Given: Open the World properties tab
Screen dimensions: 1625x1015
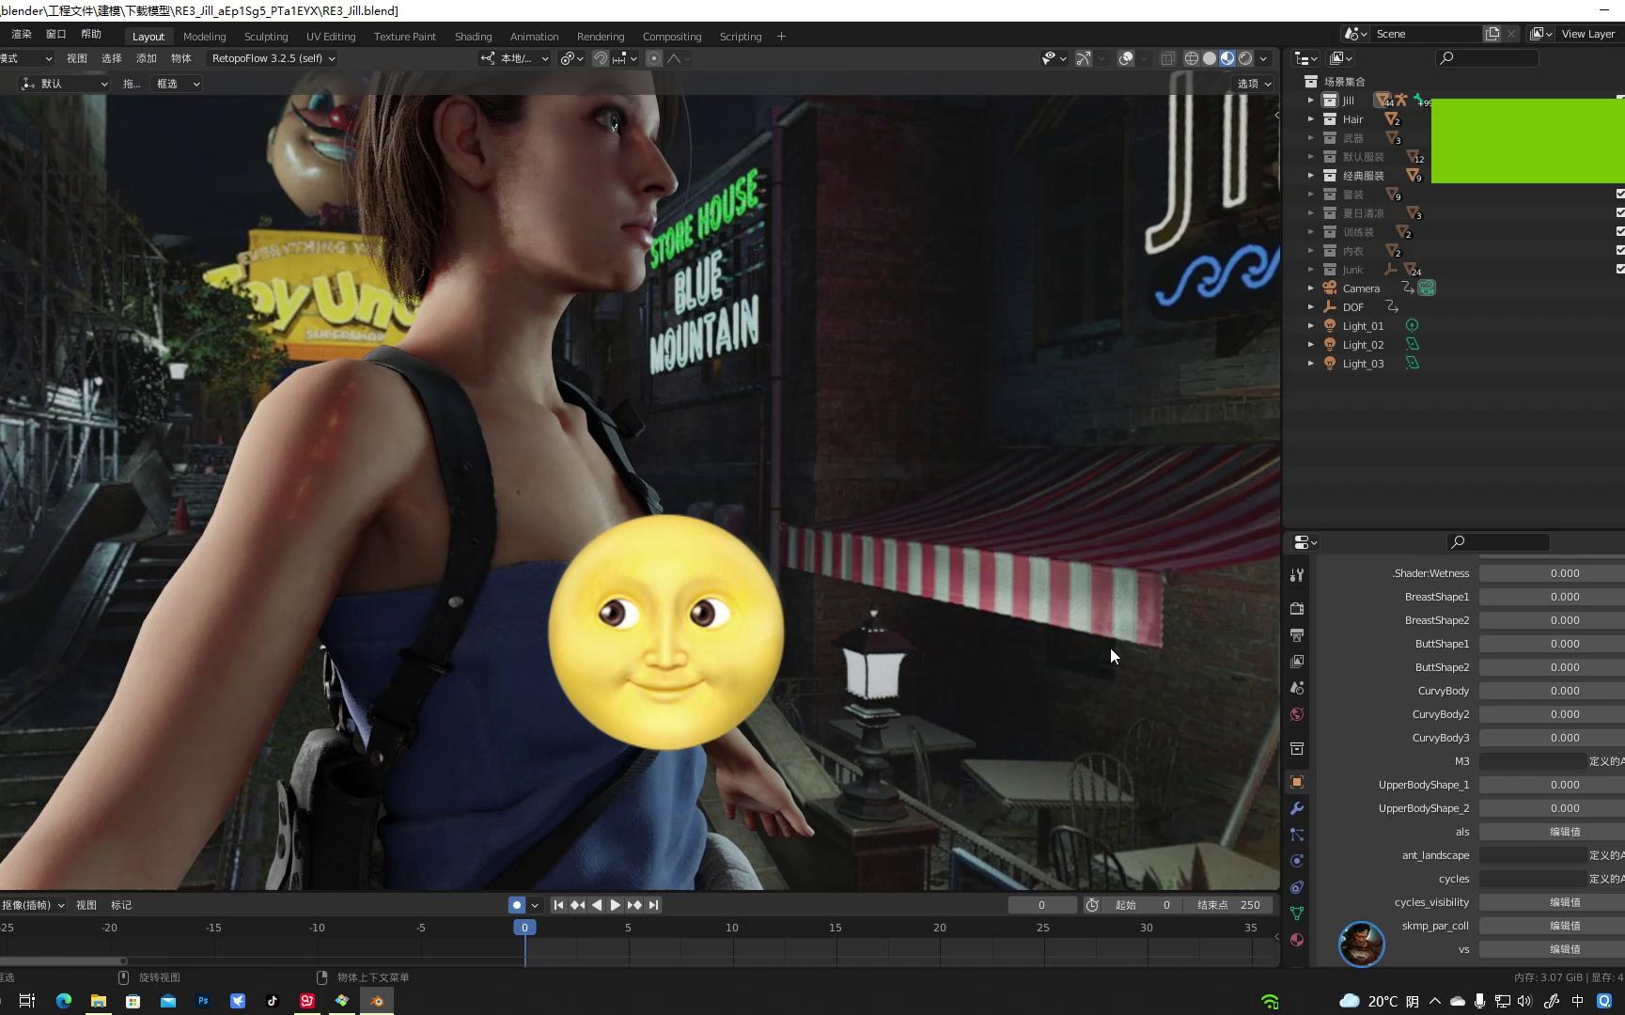Looking at the screenshot, I should point(1297,714).
